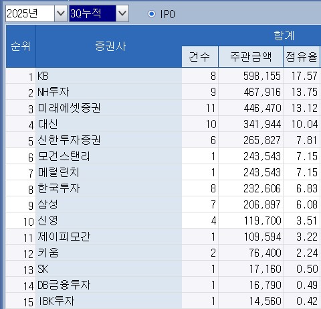The width and height of the screenshot is (321, 309).
Task: Click the share value 17.57
Action: 304,76
